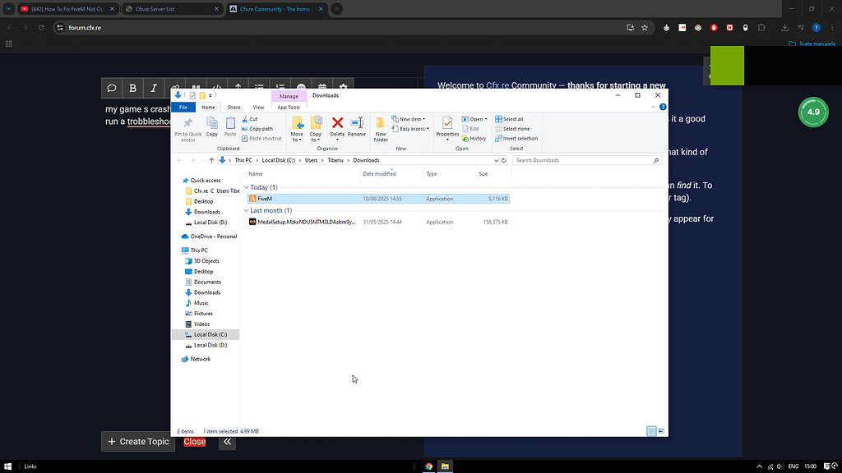Screen dimensions: 842x473
Task: Click the Bold formatting button in forum editor
Action: (132, 88)
